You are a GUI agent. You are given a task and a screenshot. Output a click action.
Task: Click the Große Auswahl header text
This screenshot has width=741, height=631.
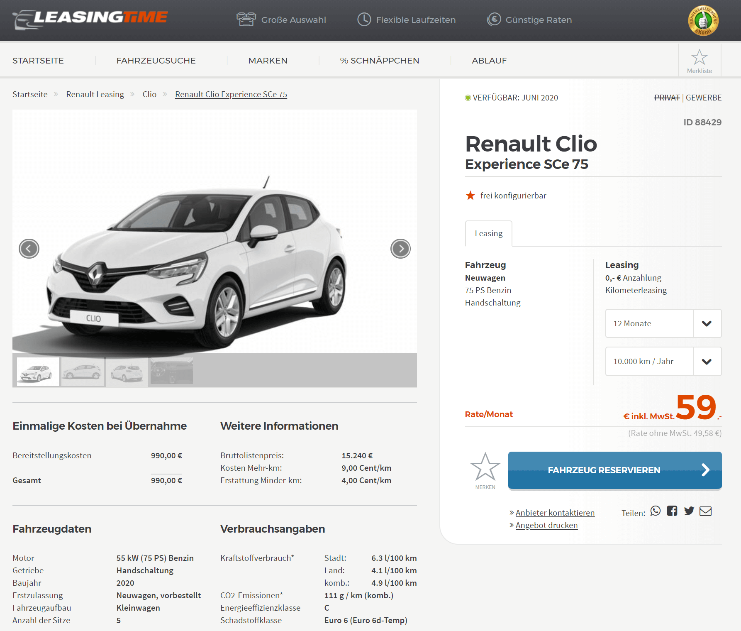pyautogui.click(x=294, y=20)
